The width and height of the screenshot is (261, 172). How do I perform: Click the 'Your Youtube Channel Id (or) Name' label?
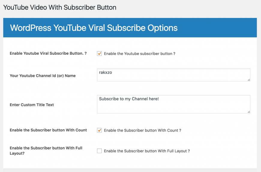[43, 76]
